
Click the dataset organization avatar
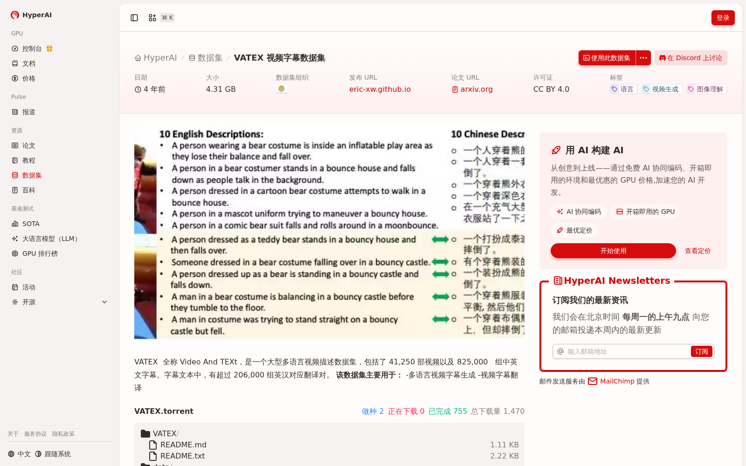[x=281, y=89]
